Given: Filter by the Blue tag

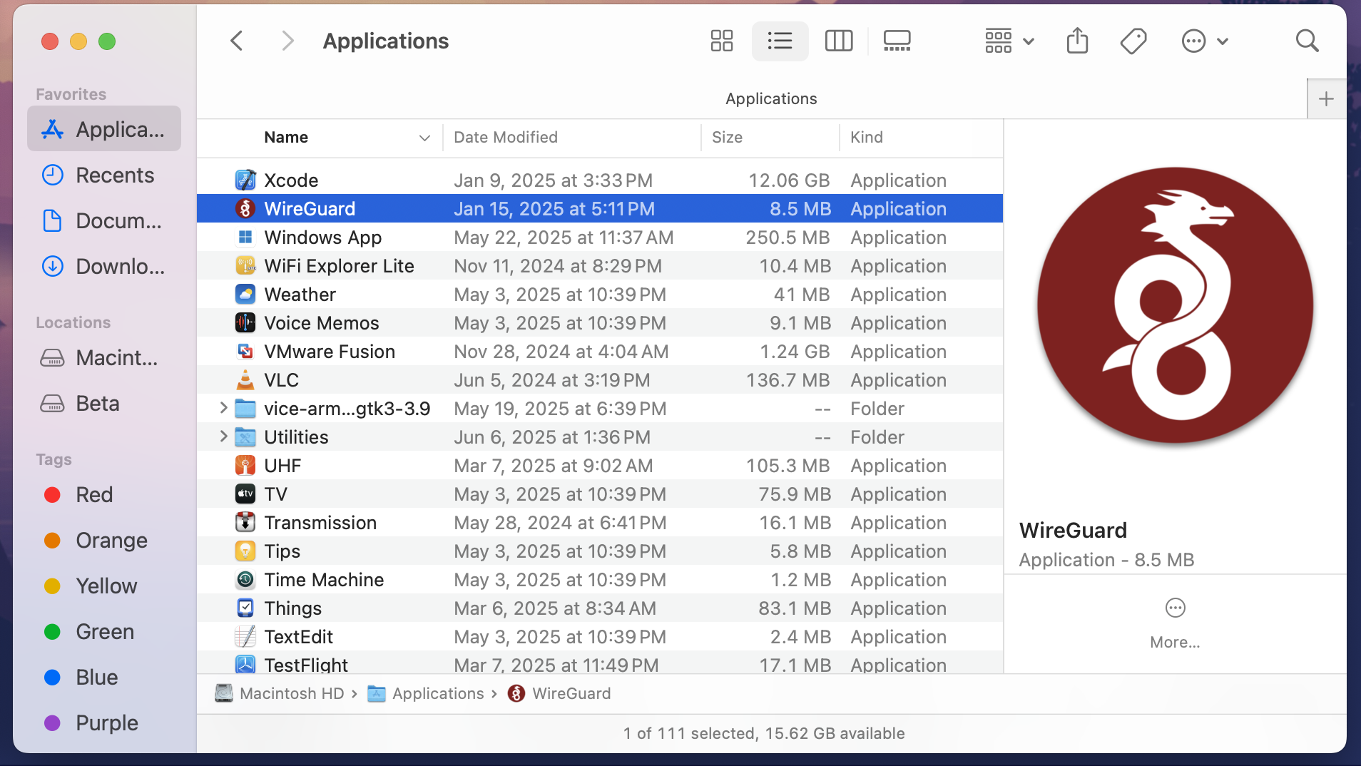Looking at the screenshot, I should 104,677.
